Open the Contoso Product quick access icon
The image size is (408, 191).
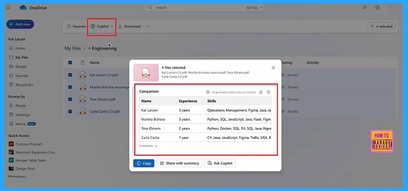[x=11, y=144]
